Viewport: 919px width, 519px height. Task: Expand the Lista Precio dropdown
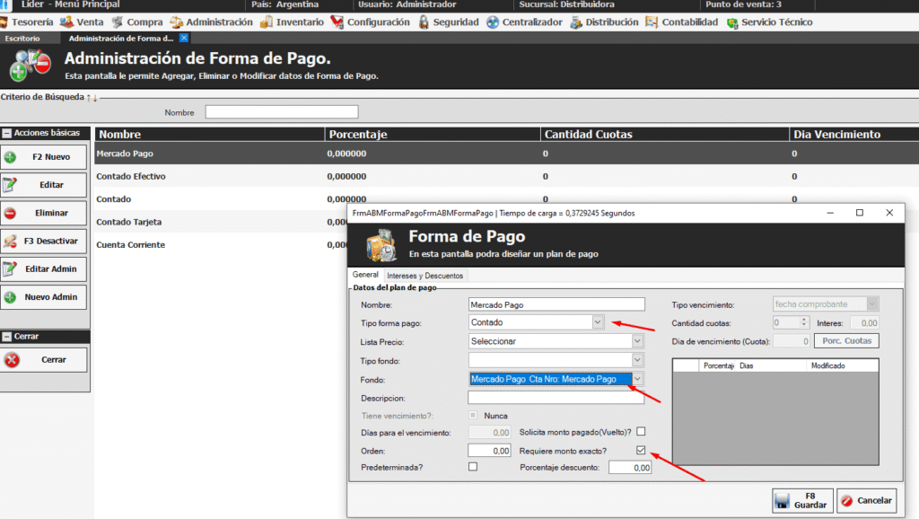tap(637, 341)
